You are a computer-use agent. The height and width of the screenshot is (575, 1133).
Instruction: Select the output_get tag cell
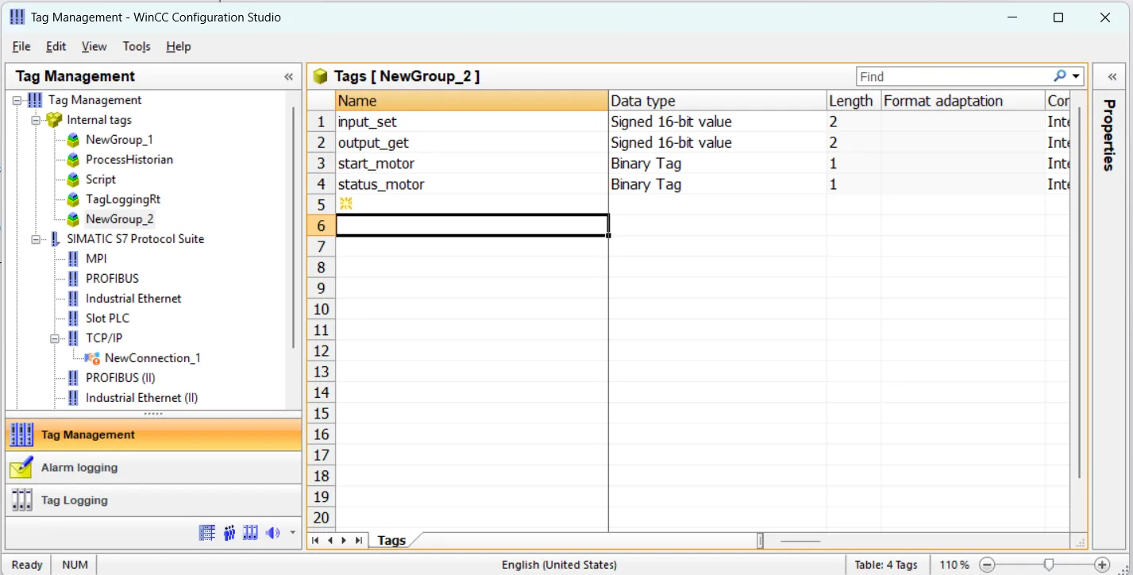(472, 143)
